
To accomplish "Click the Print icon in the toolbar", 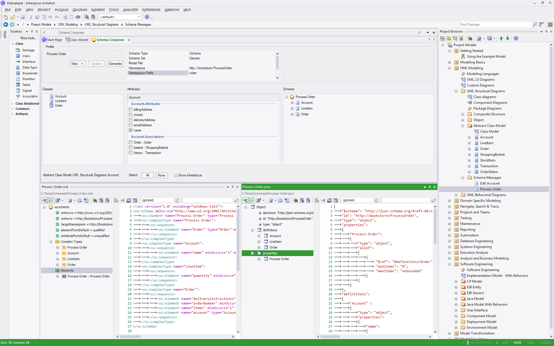I will (x=78, y=17).
